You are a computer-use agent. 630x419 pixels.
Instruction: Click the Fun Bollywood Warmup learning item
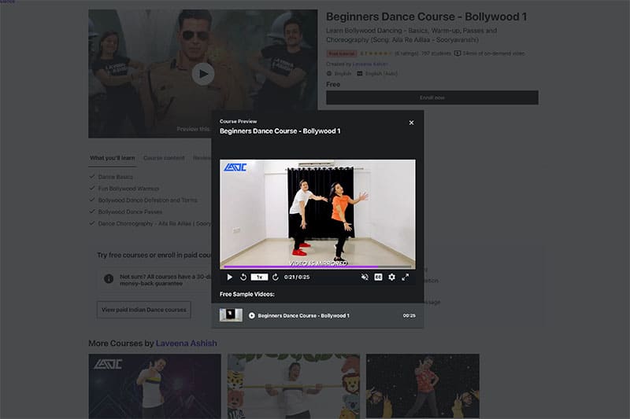[x=128, y=189]
